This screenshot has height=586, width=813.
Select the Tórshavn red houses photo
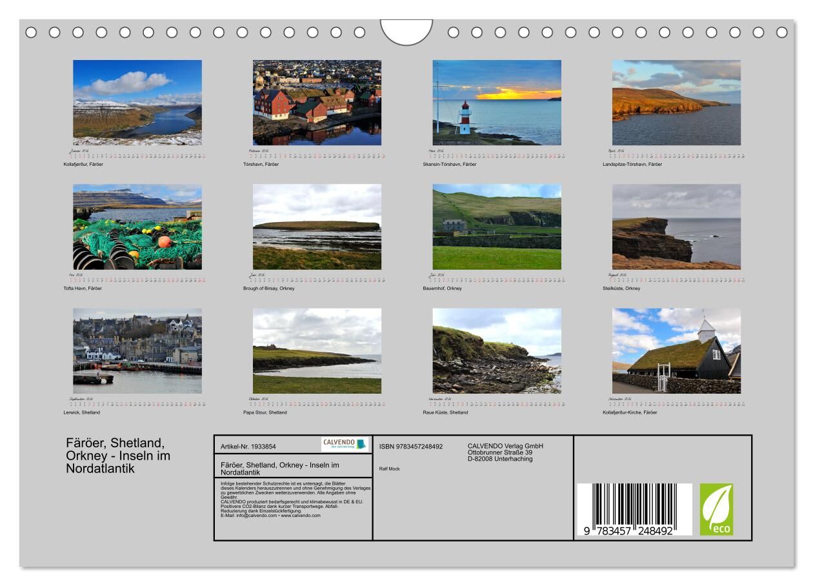click(317, 103)
